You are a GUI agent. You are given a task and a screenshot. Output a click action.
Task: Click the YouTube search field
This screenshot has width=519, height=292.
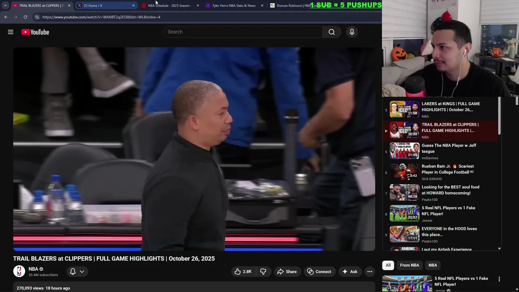(242, 32)
